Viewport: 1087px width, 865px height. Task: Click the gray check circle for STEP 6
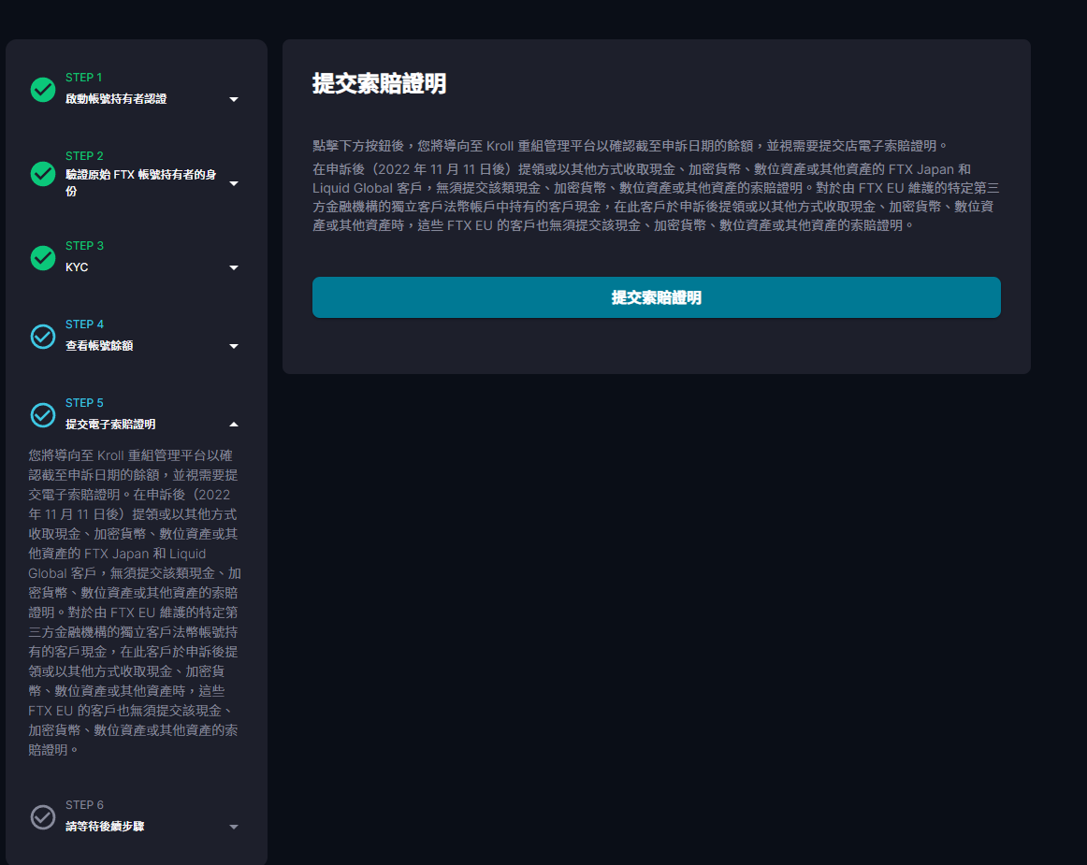point(43,817)
